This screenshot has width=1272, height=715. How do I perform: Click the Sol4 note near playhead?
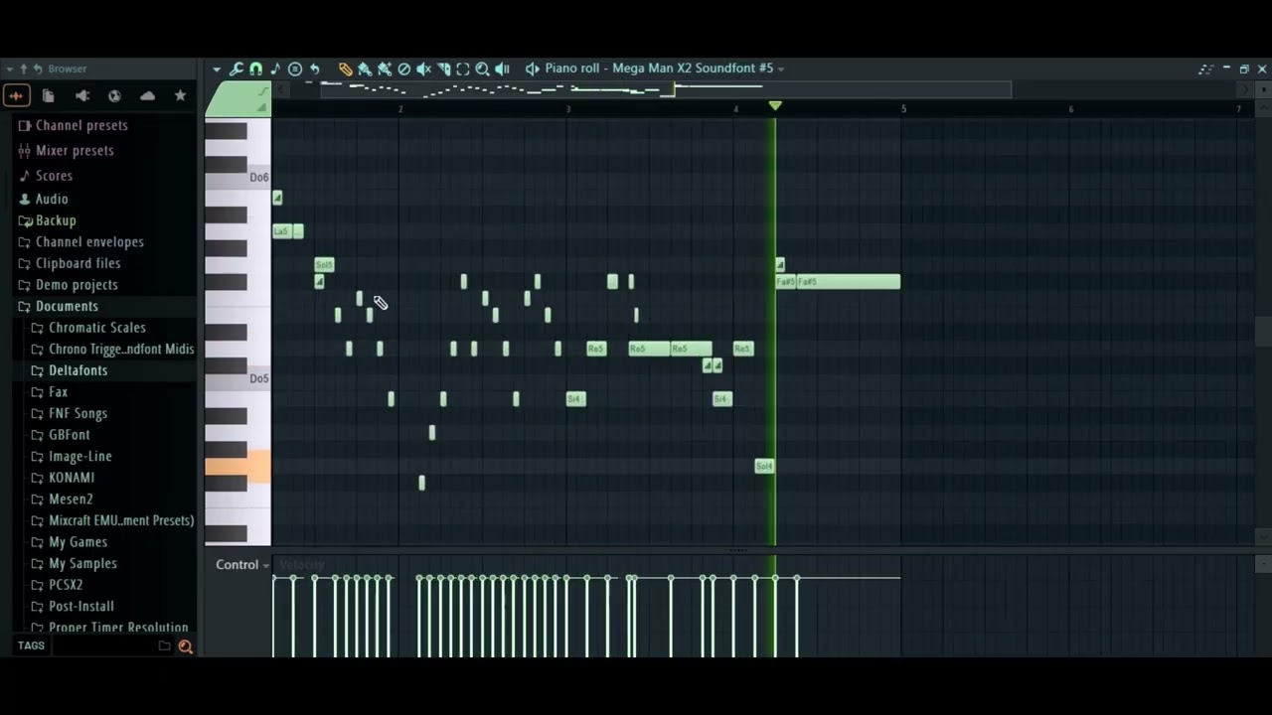[x=764, y=466]
